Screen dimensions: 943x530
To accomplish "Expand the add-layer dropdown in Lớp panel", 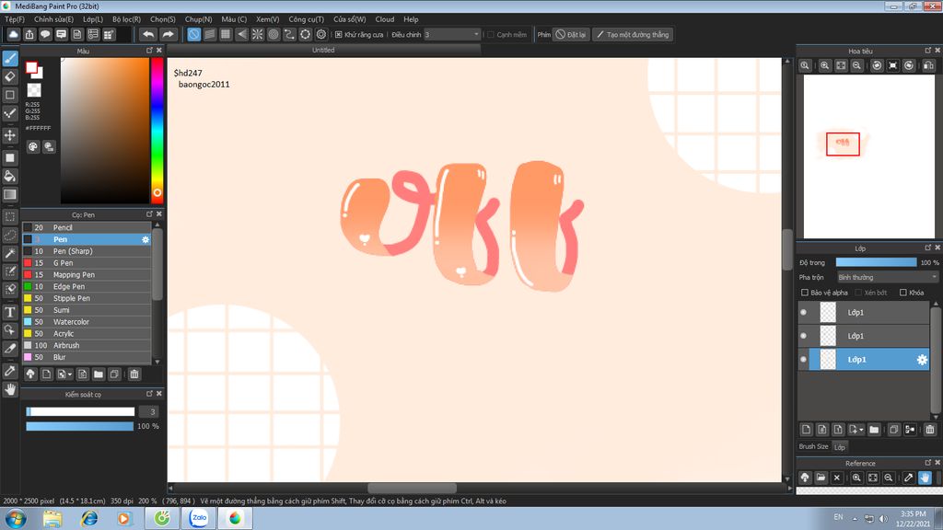I will pos(861,429).
